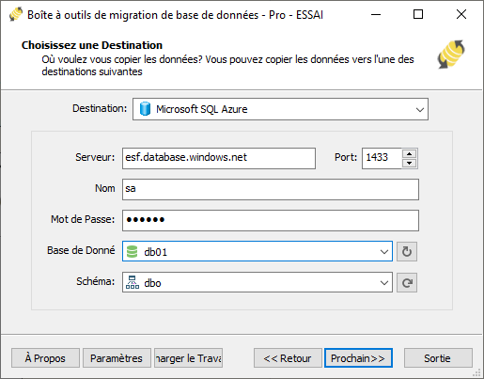
Task: Increase the Port value with up arrow
Action: click(x=409, y=153)
